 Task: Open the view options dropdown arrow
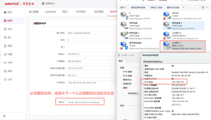tap(207, 8)
